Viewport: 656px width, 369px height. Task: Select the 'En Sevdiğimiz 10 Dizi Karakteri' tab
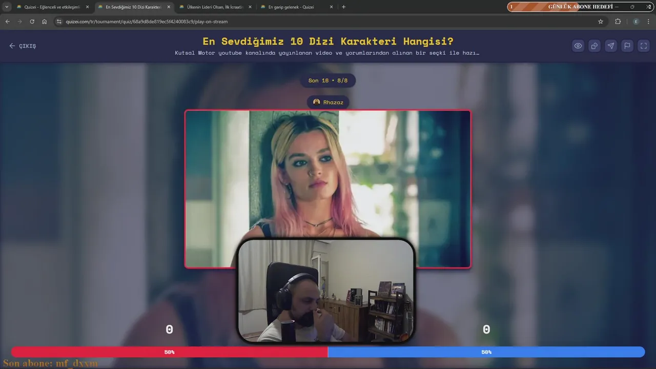[x=133, y=7]
